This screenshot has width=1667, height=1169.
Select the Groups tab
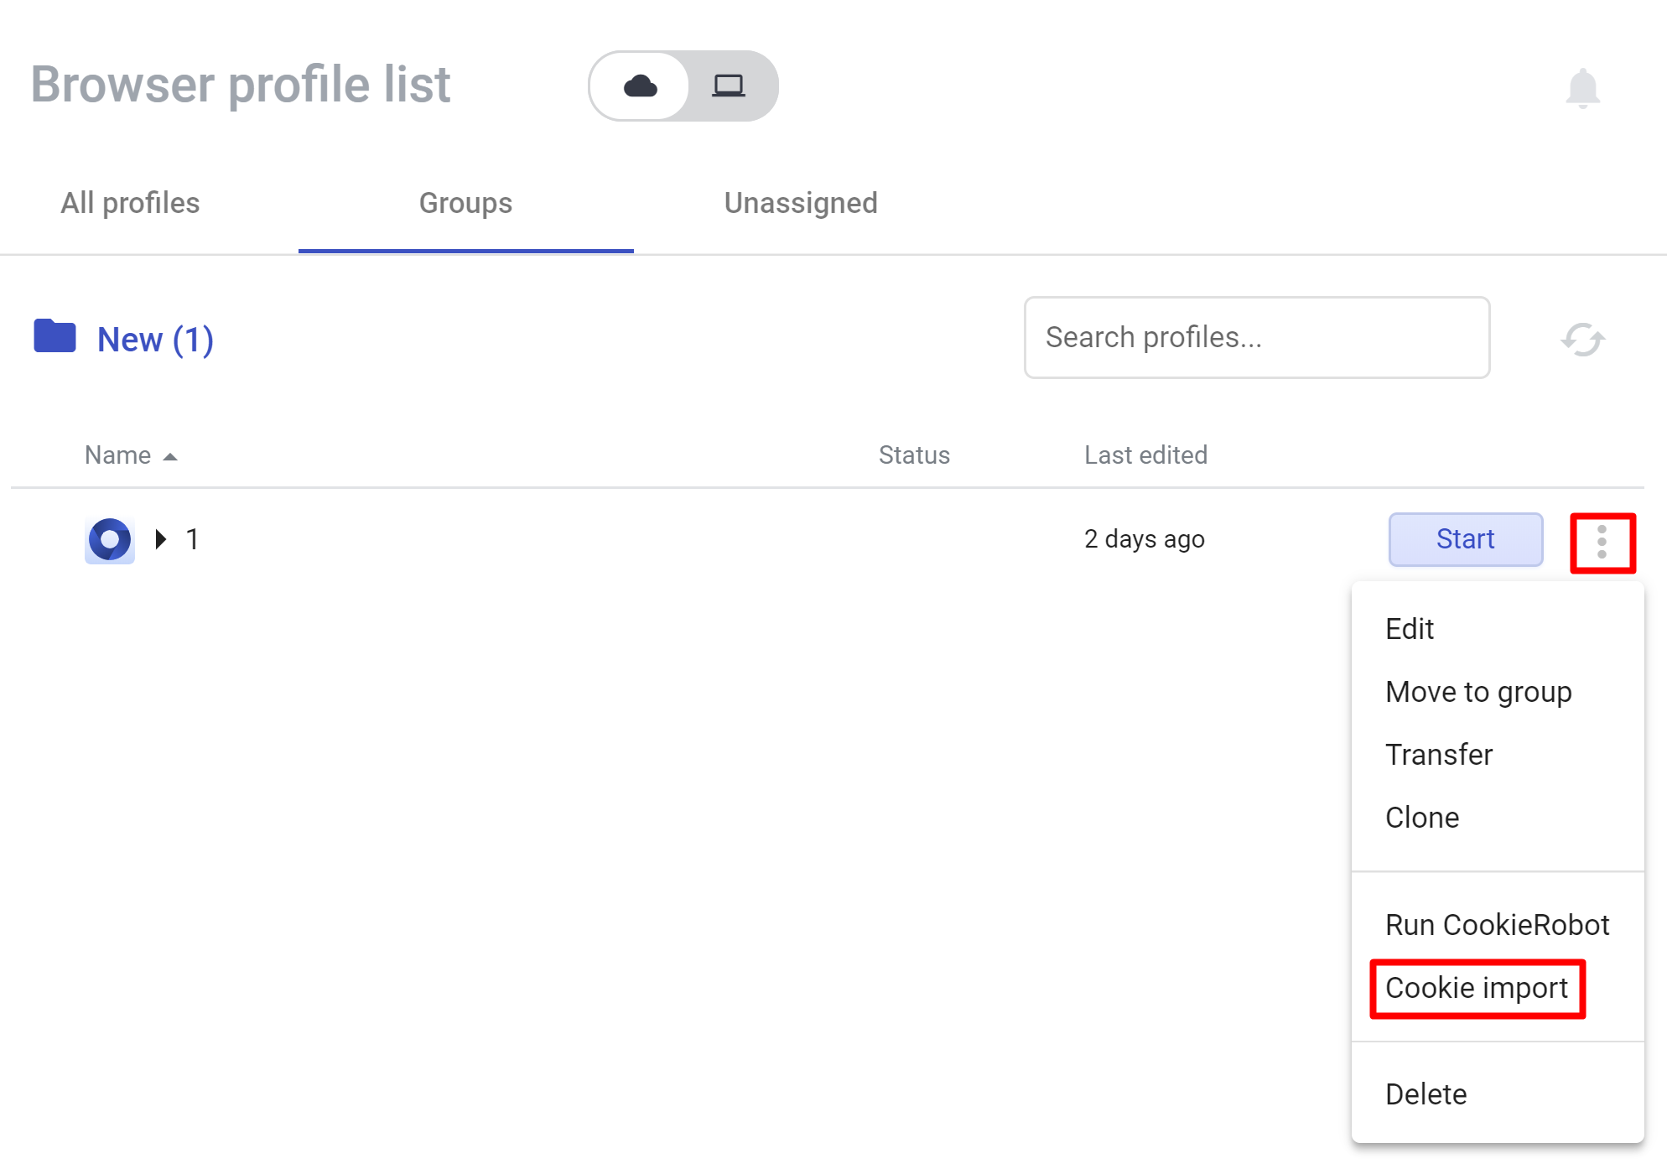(x=466, y=203)
